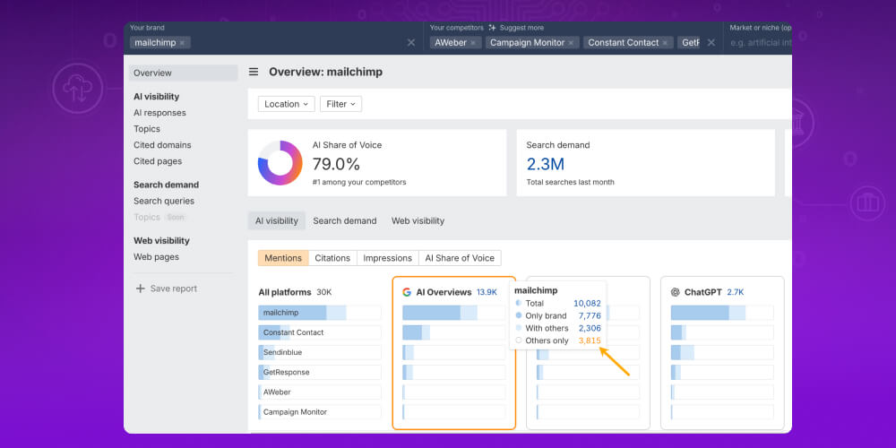Switch to the Search demand tab
Viewport: 896px width, 448px height.
click(x=344, y=220)
